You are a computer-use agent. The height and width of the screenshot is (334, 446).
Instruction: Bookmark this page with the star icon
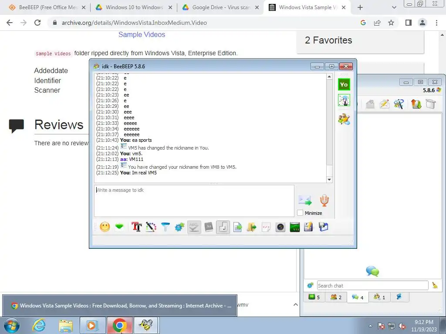pos(391,23)
